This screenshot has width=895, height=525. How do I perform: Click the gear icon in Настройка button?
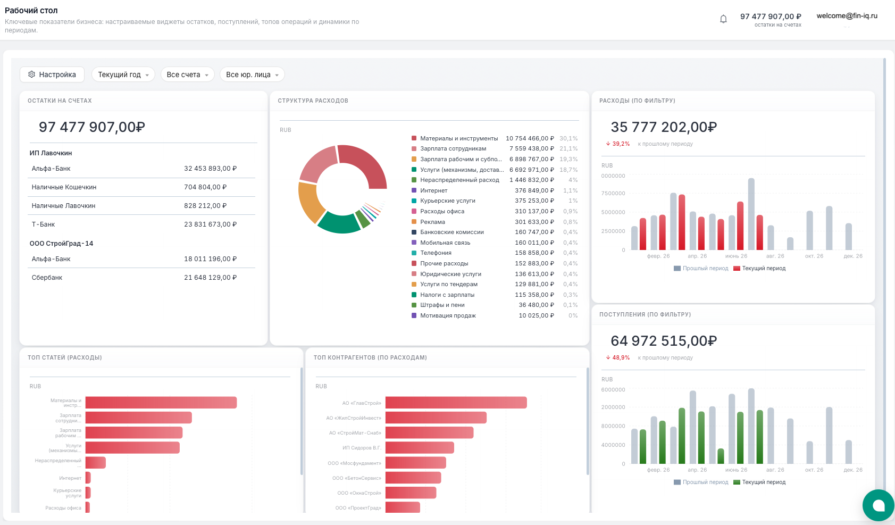click(31, 74)
